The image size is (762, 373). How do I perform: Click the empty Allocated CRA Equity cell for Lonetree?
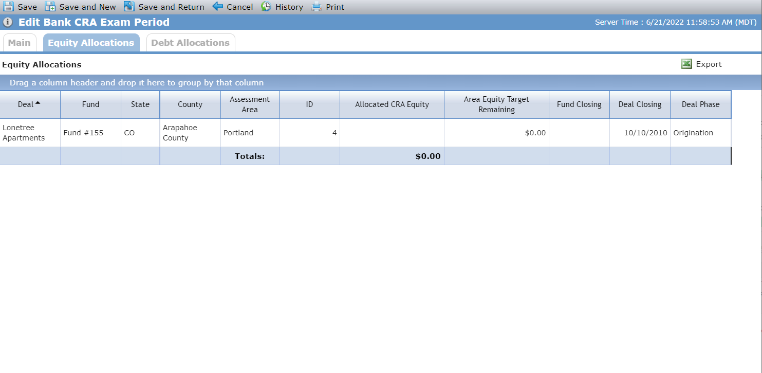(x=392, y=133)
